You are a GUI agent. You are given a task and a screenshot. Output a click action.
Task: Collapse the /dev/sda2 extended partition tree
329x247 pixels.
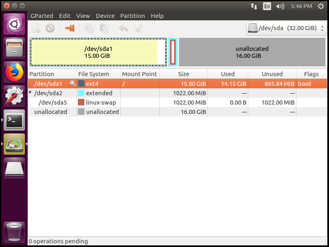point(30,93)
